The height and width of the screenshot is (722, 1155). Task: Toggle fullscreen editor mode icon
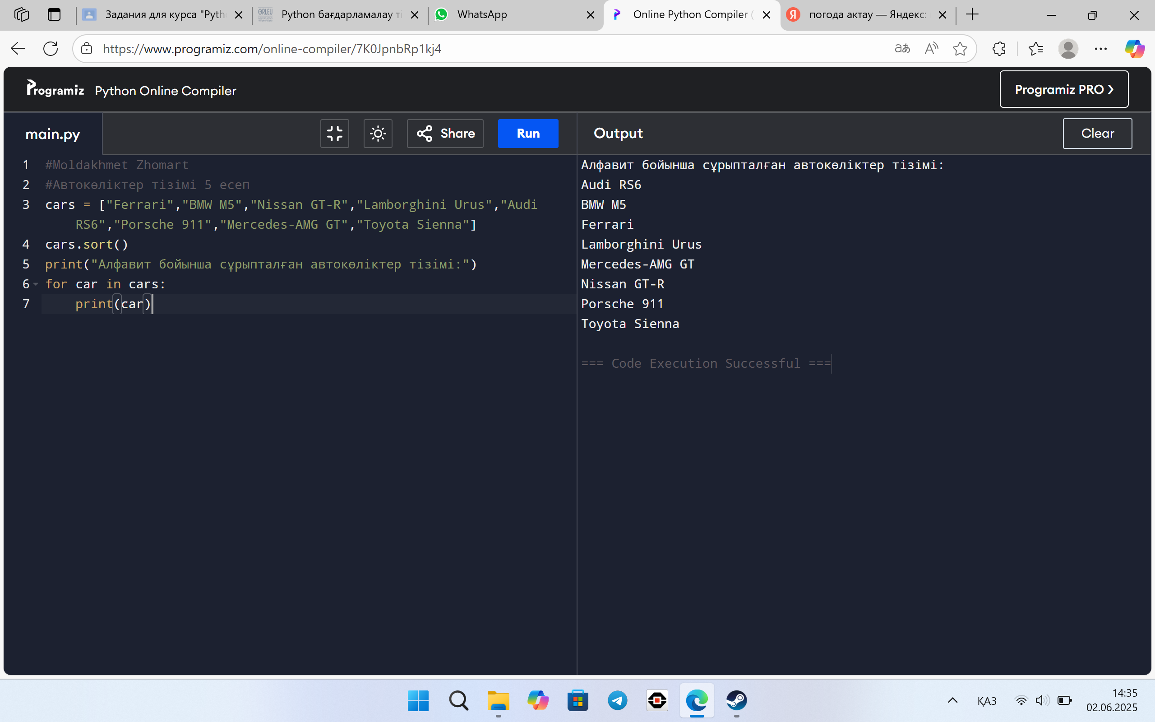[x=335, y=133]
